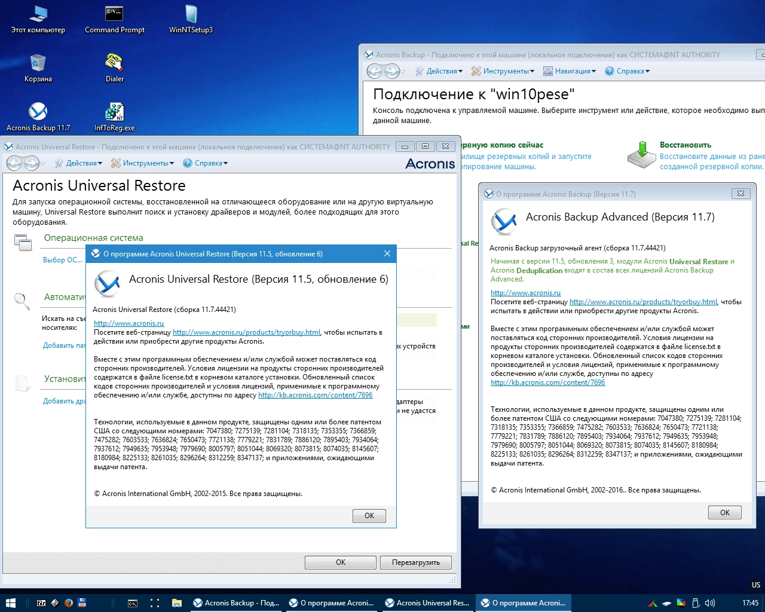
Task: Open kb.acronis.com/content/7696 link in Backup Advanced dialog
Action: pos(547,382)
